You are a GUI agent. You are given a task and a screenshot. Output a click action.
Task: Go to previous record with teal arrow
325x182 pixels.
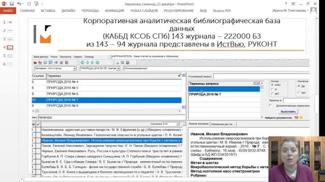(x=87, y=62)
